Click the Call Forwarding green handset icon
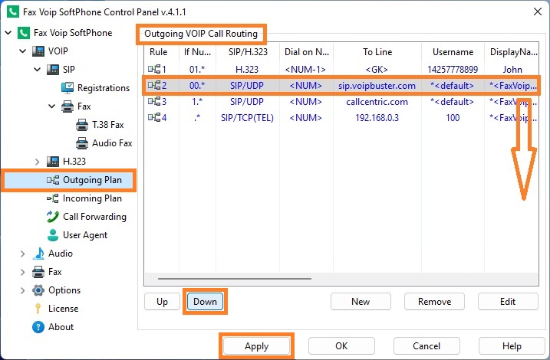Viewport: 550px width, 360px height. [53, 217]
